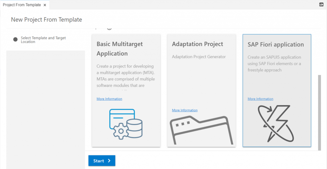Open More Information for Adaptation Project

tap(185, 110)
